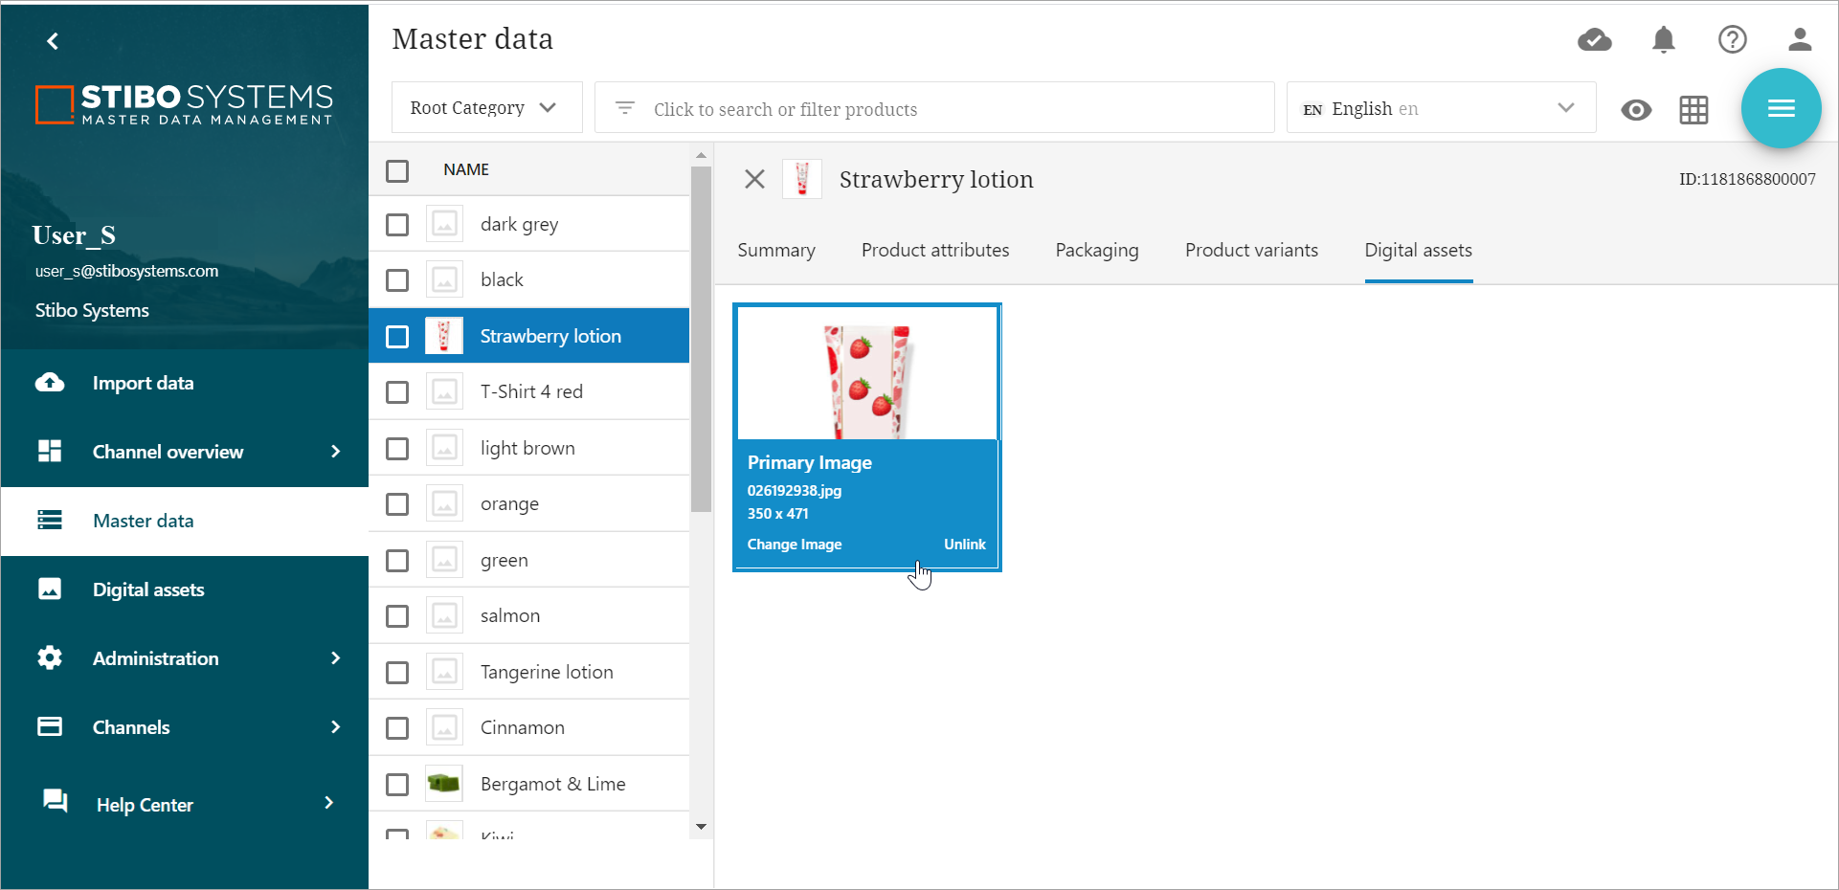Collapse sidebar with the back arrow
1839x890 pixels.
click(53, 41)
